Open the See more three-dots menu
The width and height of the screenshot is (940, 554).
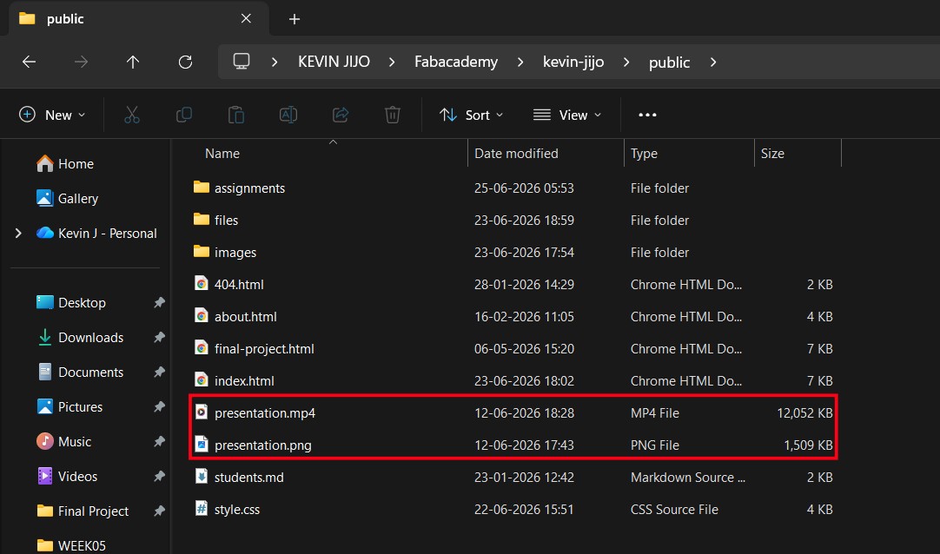[x=647, y=115]
